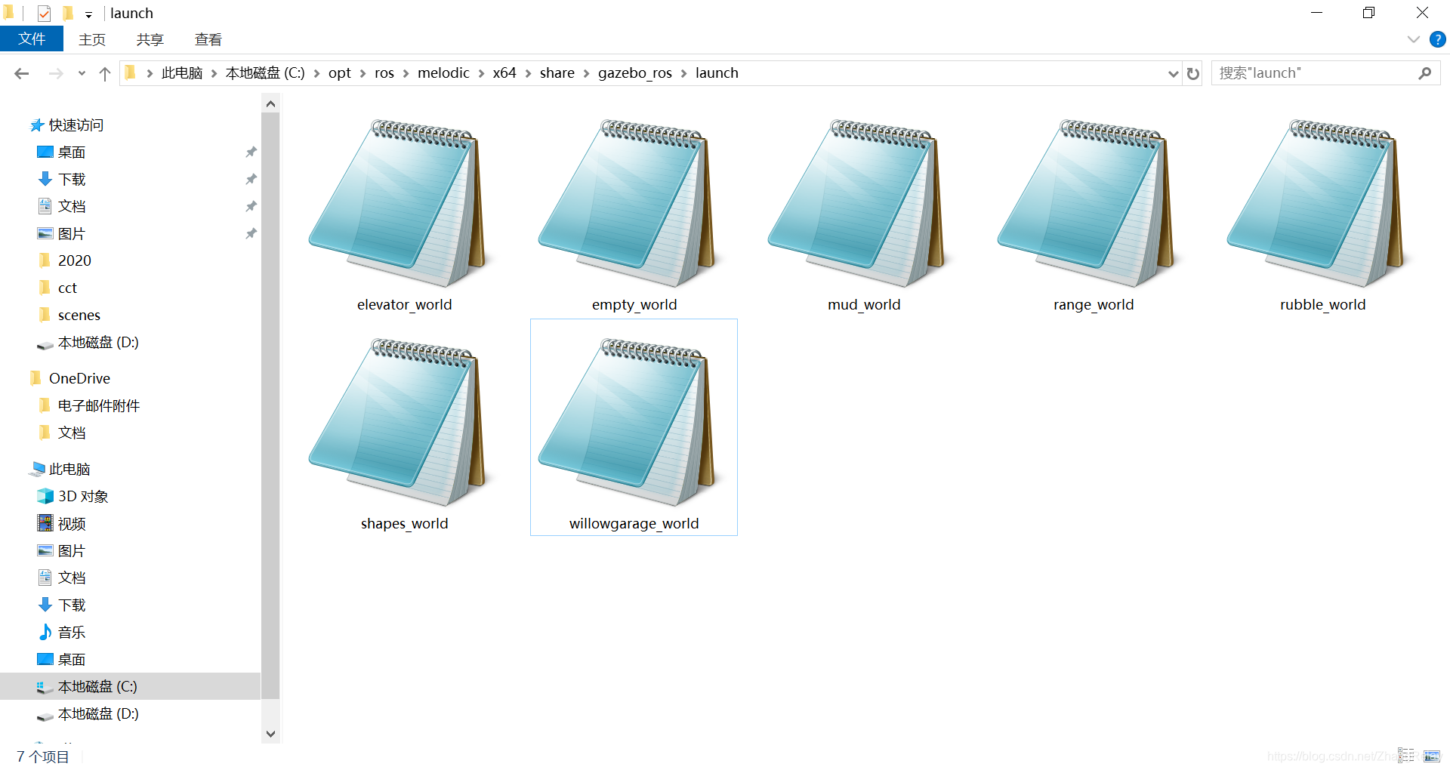Select the empty_world notepad icon
Viewport: 1450px width, 770px height.
point(630,202)
